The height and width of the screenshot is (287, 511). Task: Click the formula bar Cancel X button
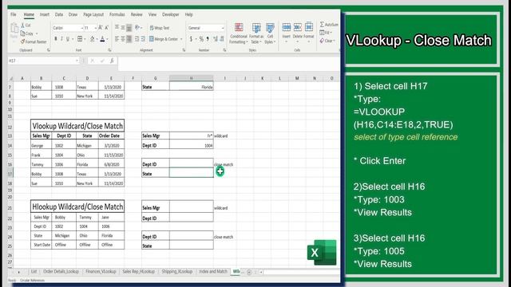tap(93, 61)
